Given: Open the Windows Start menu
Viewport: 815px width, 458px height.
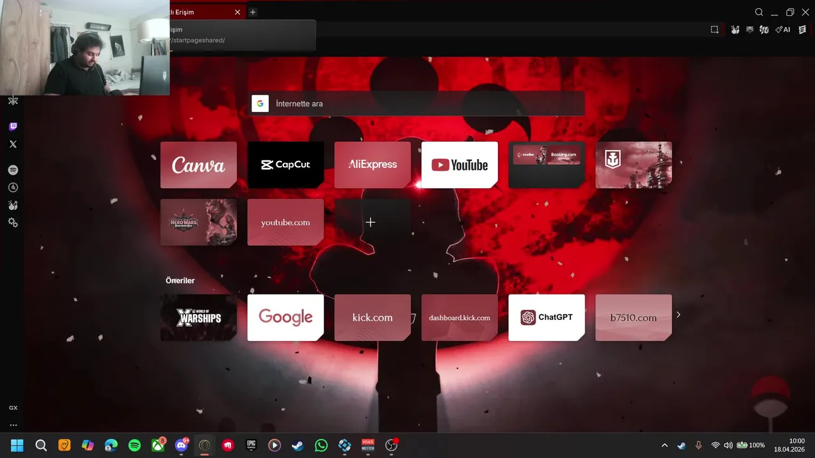Looking at the screenshot, I should click(17, 445).
